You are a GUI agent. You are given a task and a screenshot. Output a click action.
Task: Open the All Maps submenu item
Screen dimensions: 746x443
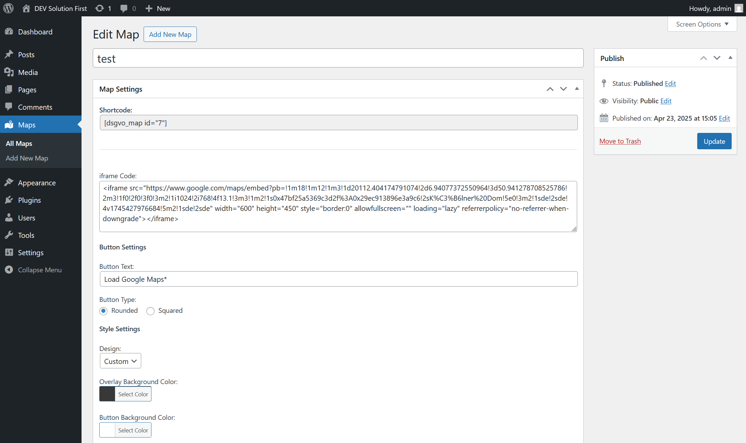click(19, 143)
